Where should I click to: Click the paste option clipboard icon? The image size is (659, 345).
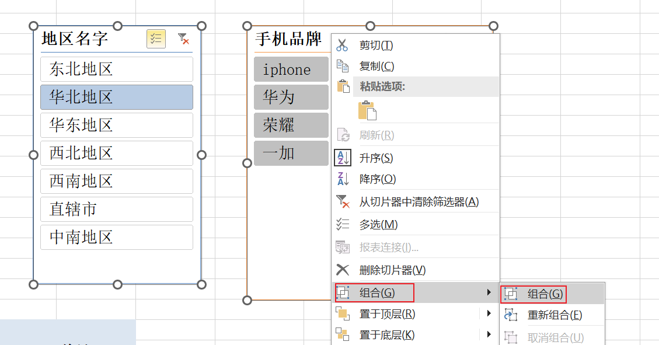367,111
